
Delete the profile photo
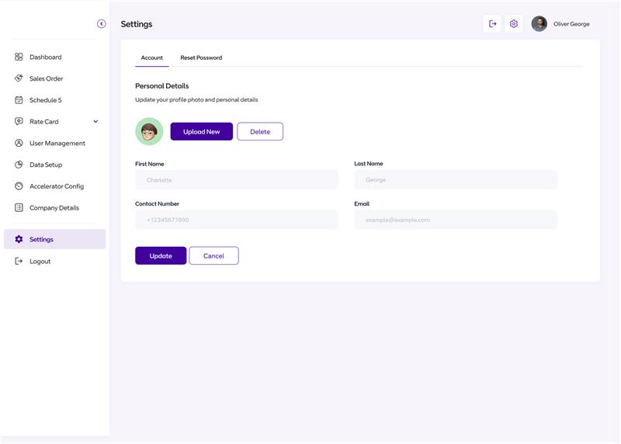coord(260,131)
